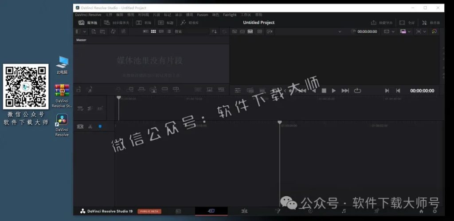This screenshot has width=454, height=221.
Task: Click the link clips icon
Action: click(123, 31)
